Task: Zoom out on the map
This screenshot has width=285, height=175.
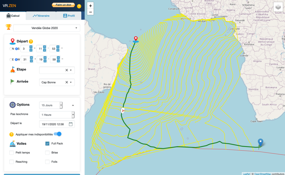Action: 90,12
